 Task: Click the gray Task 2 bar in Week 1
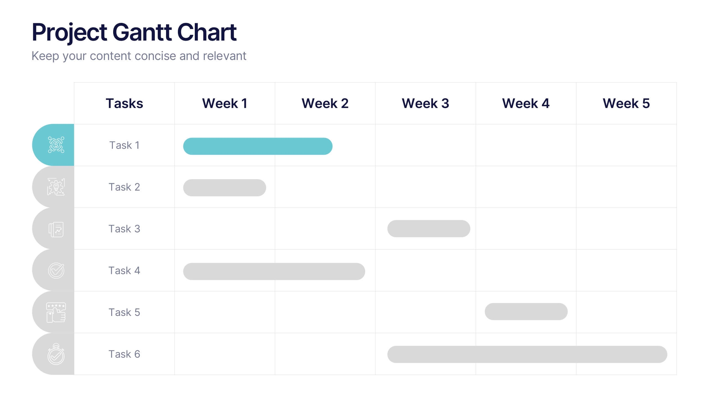pyautogui.click(x=224, y=188)
